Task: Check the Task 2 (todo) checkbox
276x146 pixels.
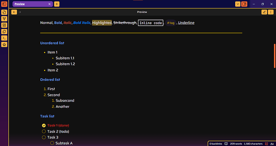Action: (44, 131)
